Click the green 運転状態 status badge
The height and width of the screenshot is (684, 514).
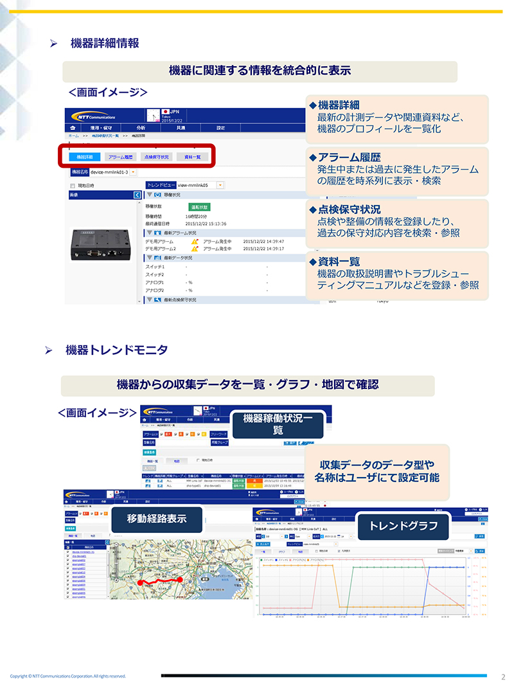coord(199,207)
